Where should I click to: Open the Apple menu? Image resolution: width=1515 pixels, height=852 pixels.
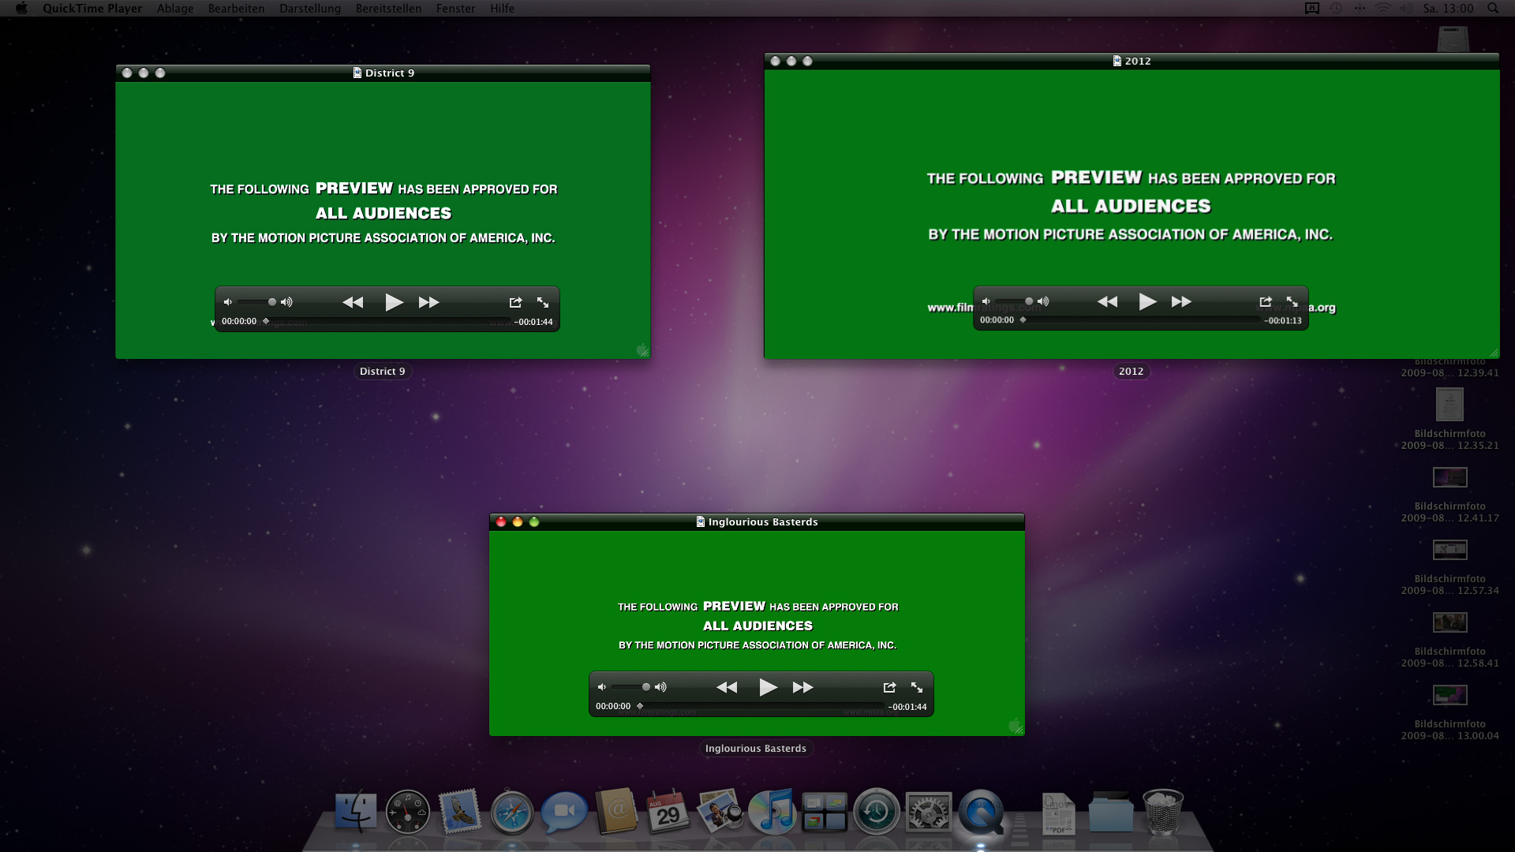(21, 8)
